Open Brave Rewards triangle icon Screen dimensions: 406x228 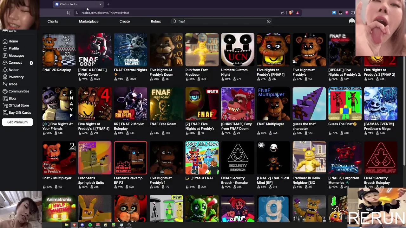(x=298, y=13)
